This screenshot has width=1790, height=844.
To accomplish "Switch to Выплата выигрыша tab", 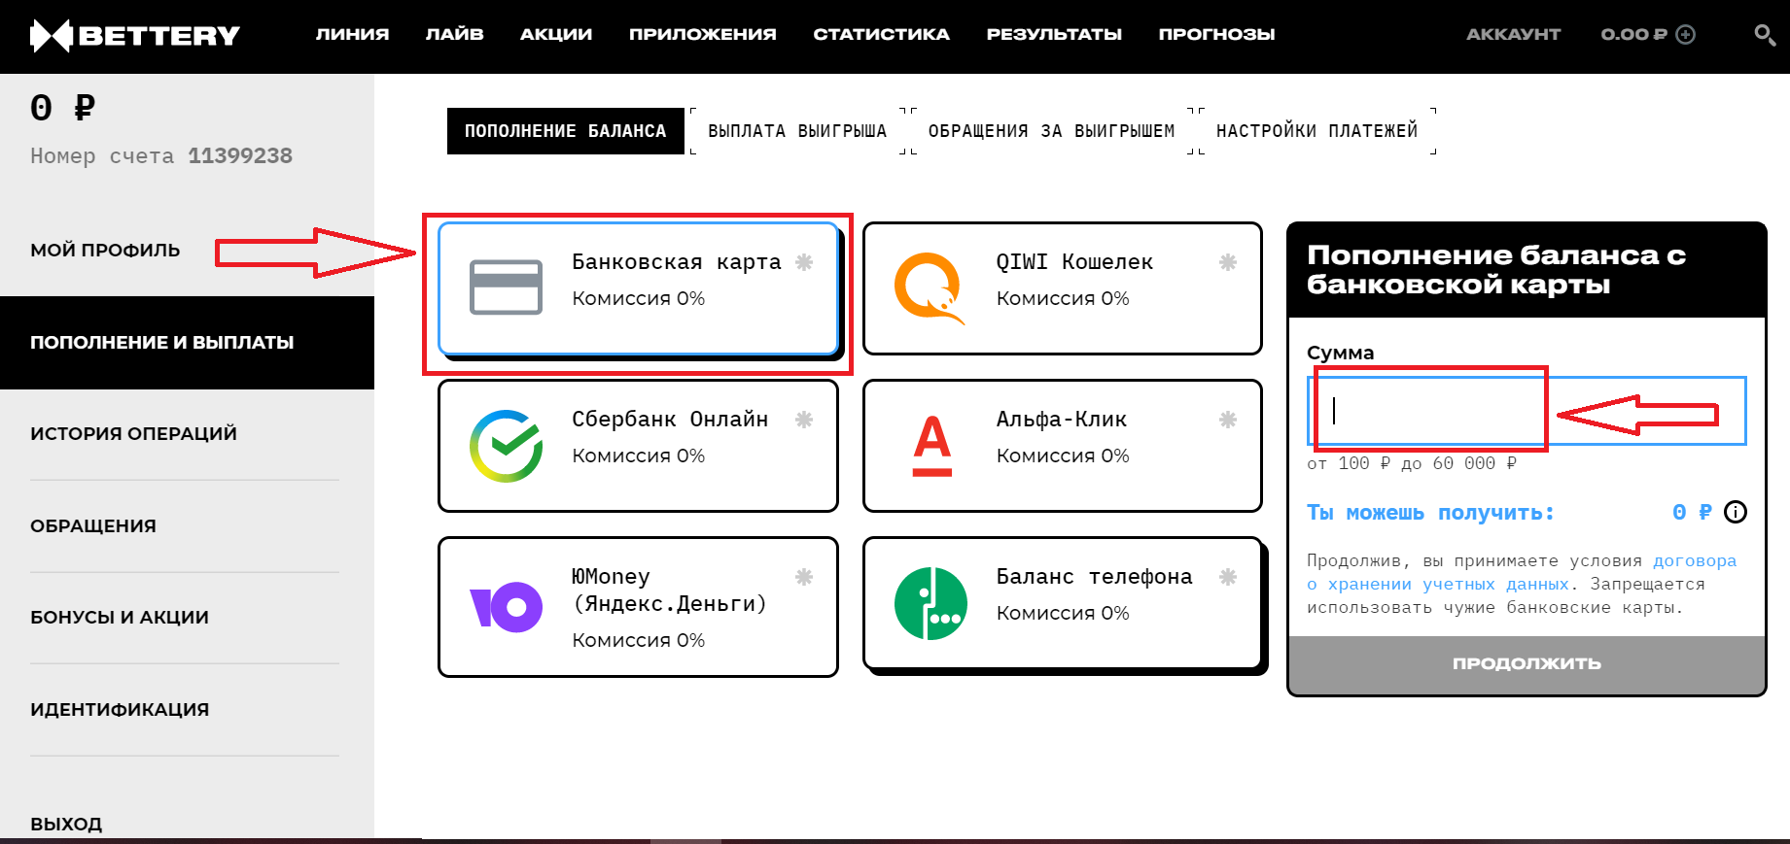I will (797, 131).
